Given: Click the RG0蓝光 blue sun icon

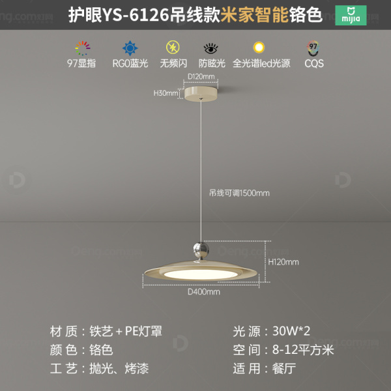Looking at the screenshot, I should click(130, 48).
